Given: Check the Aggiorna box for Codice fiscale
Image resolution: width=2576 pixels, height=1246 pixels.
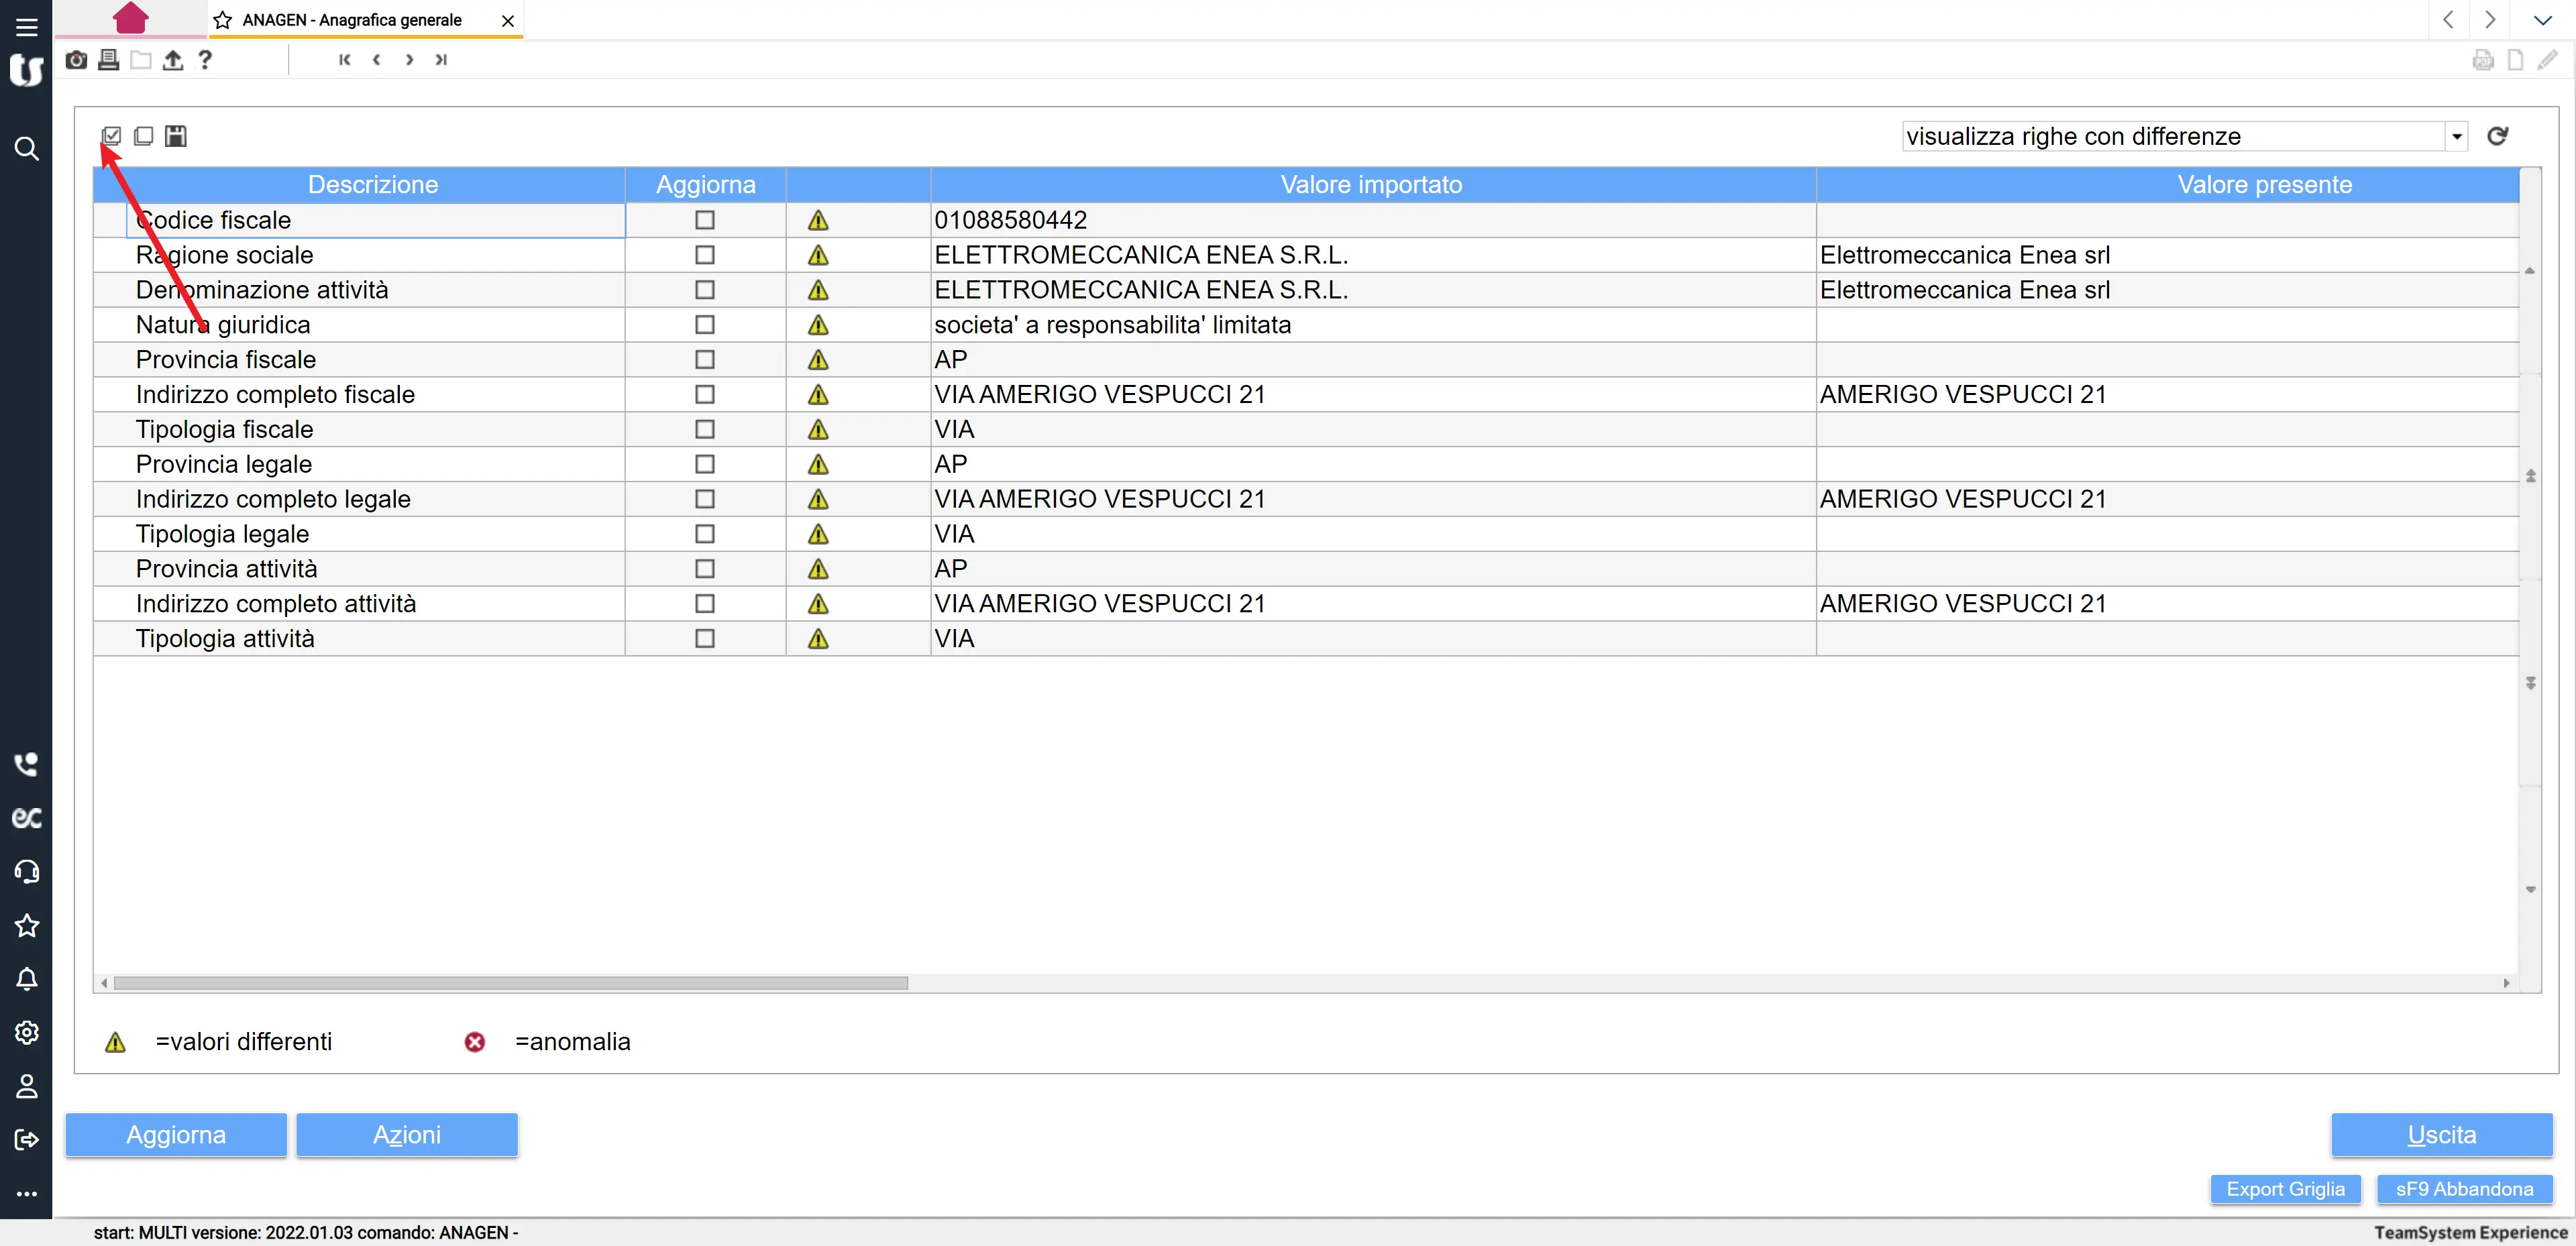Looking at the screenshot, I should click(x=705, y=220).
